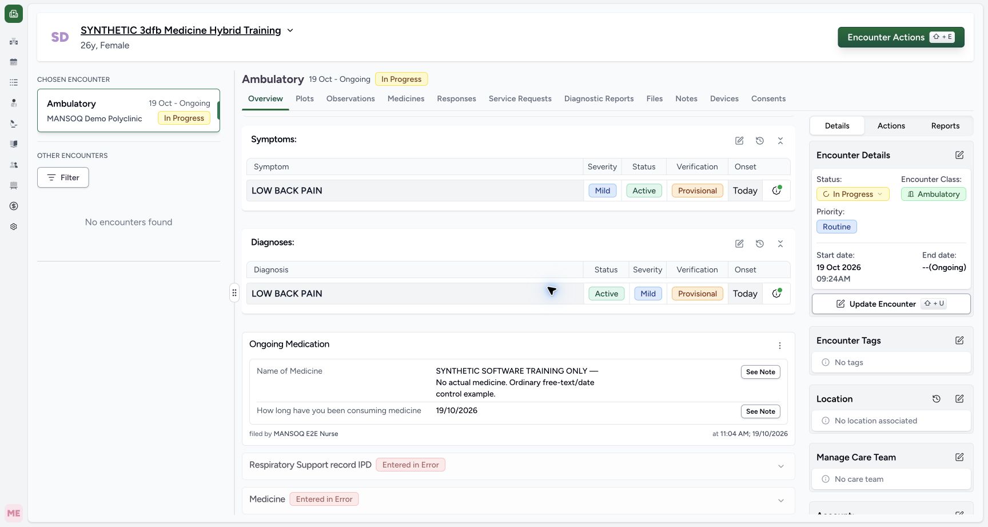Open the Diagnostic Reports tab
The height and width of the screenshot is (527, 988).
pyautogui.click(x=599, y=98)
